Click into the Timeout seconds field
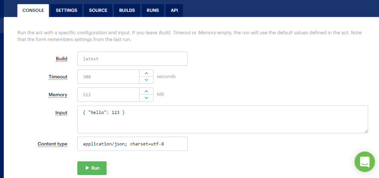 pyautogui.click(x=108, y=77)
